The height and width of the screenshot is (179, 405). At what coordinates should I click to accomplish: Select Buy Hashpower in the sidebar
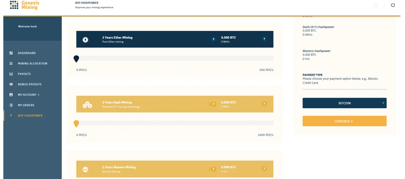[30, 116]
